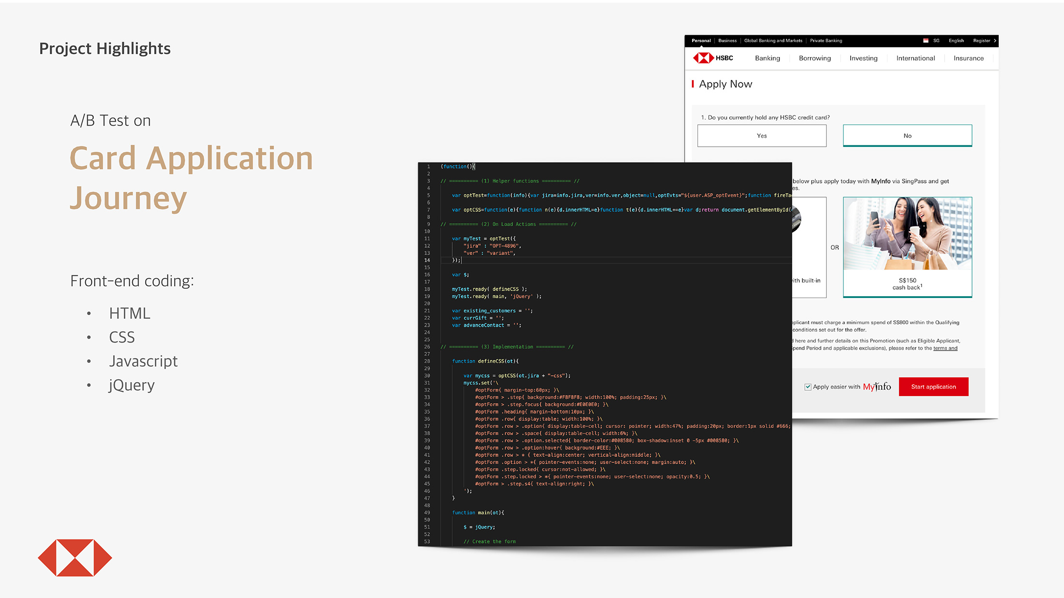Open the Banking navigation menu
1064x598 pixels.
point(768,58)
